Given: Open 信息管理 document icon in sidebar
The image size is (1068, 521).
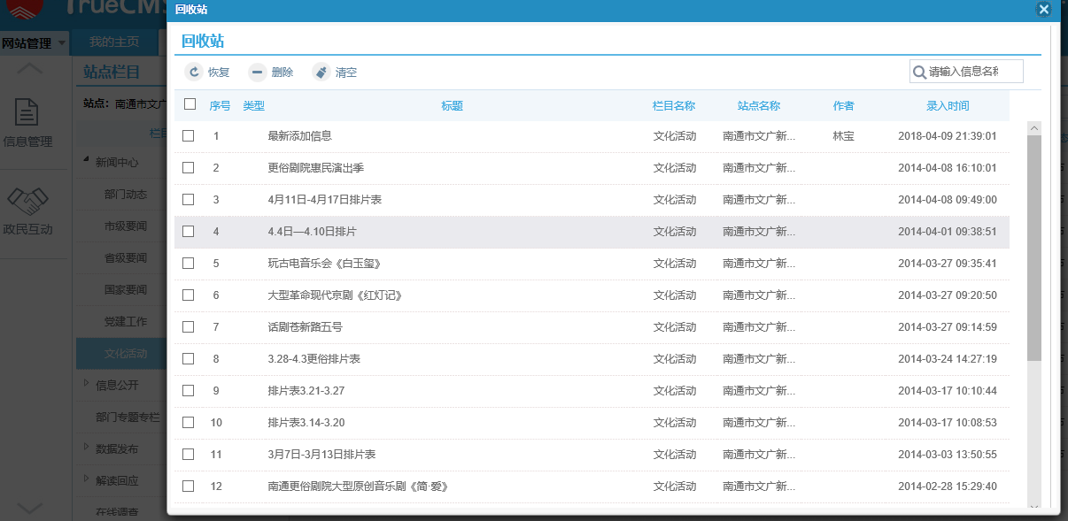Looking at the screenshot, I should (x=28, y=112).
